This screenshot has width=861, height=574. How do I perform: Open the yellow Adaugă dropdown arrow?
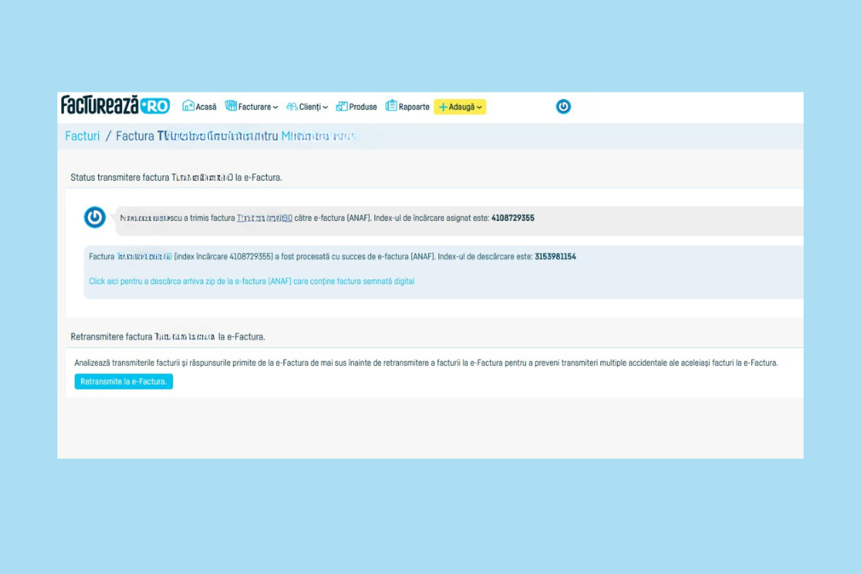coord(479,108)
